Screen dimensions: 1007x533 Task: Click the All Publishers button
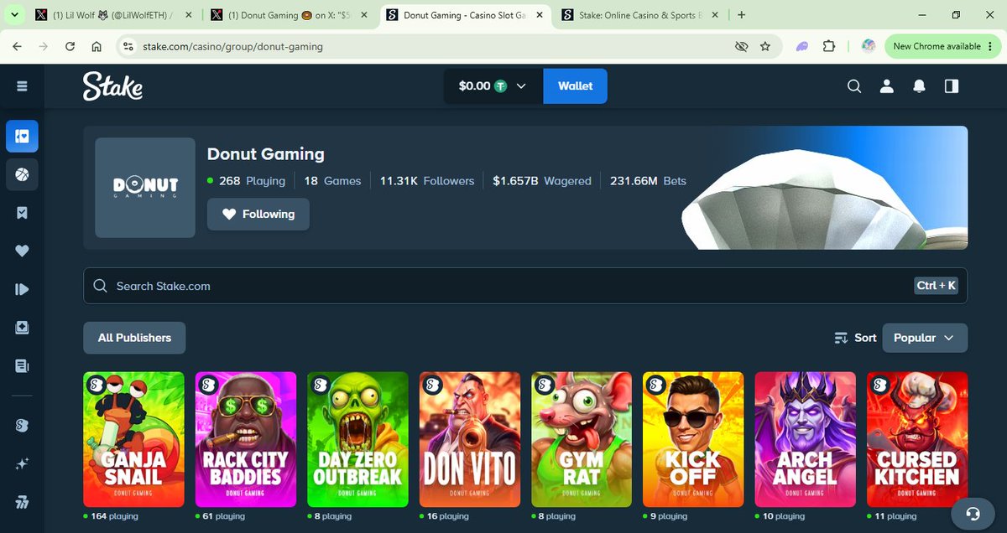tap(134, 338)
